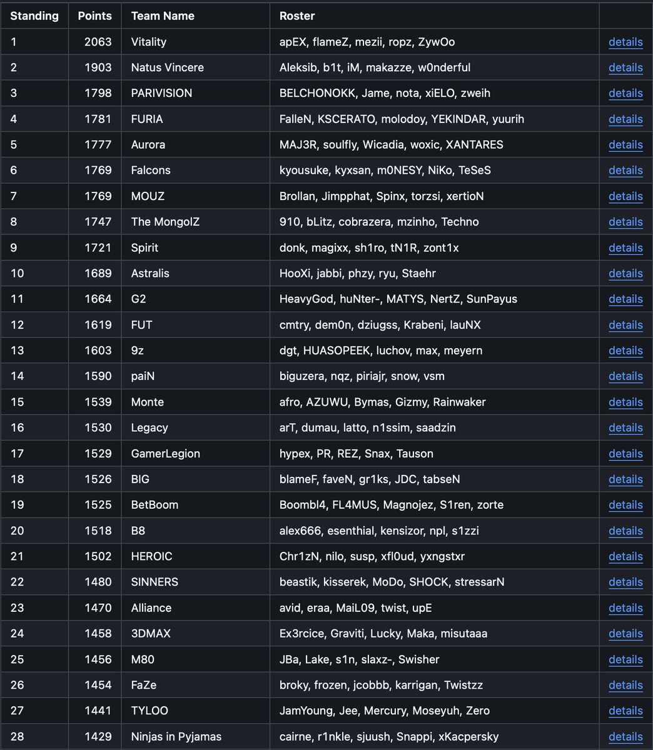Click the 1903 points value
653x750 pixels.
pyautogui.click(x=98, y=67)
